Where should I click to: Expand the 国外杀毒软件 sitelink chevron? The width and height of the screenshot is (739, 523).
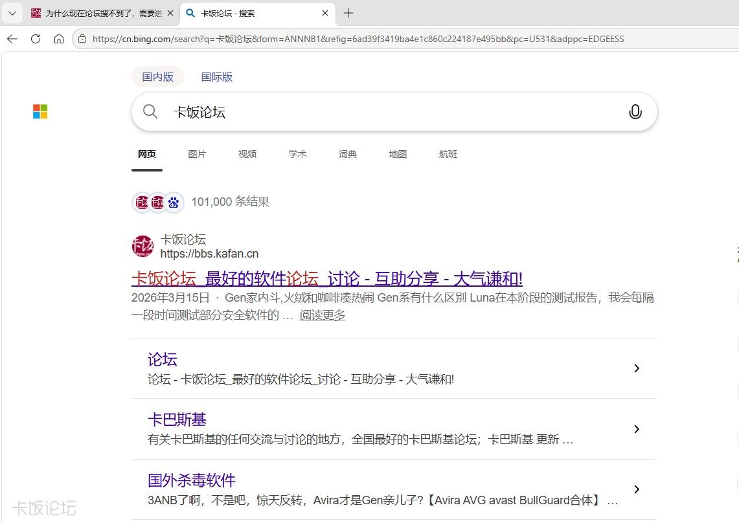637,489
